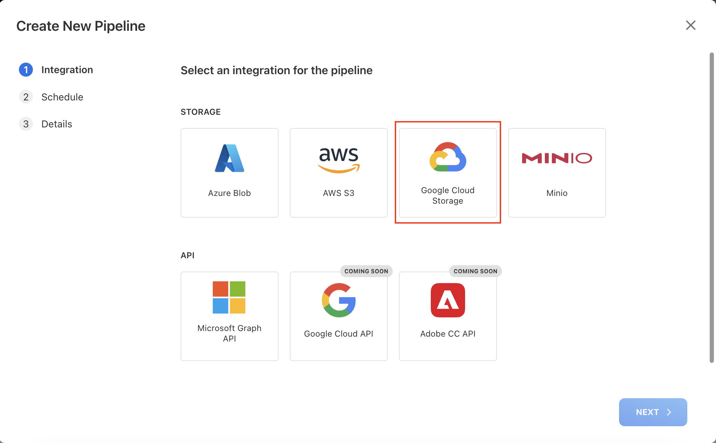The image size is (716, 443).
Task: Click the COMING SOON badge on Adobe CC API
Action: tap(475, 271)
